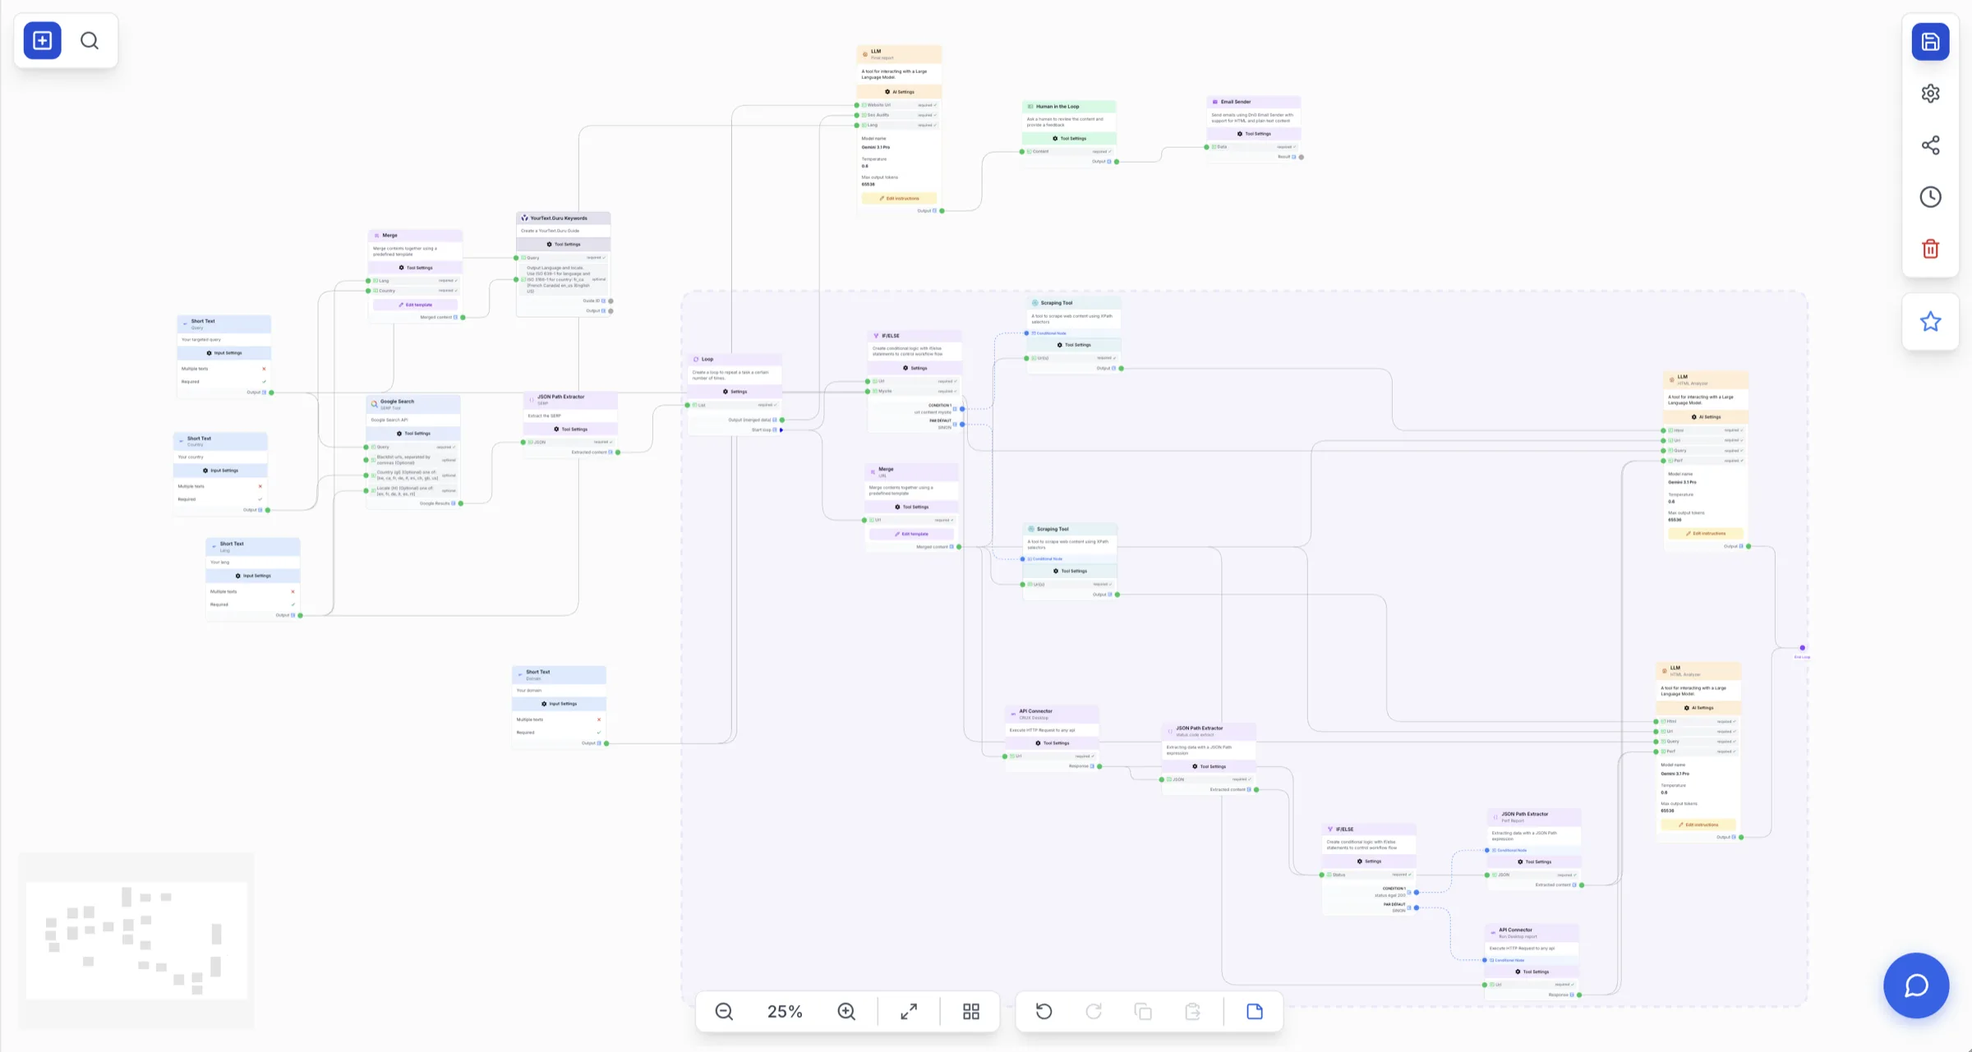The width and height of the screenshot is (1972, 1052).
Task: Click the Loop node header icon
Action: [x=696, y=359]
